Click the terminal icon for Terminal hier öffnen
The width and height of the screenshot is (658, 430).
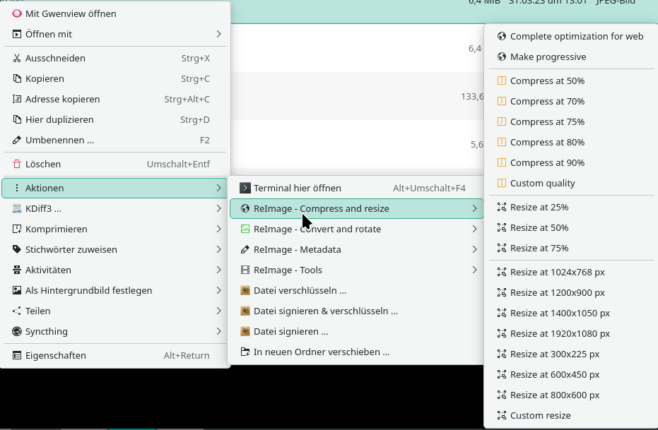tap(245, 188)
